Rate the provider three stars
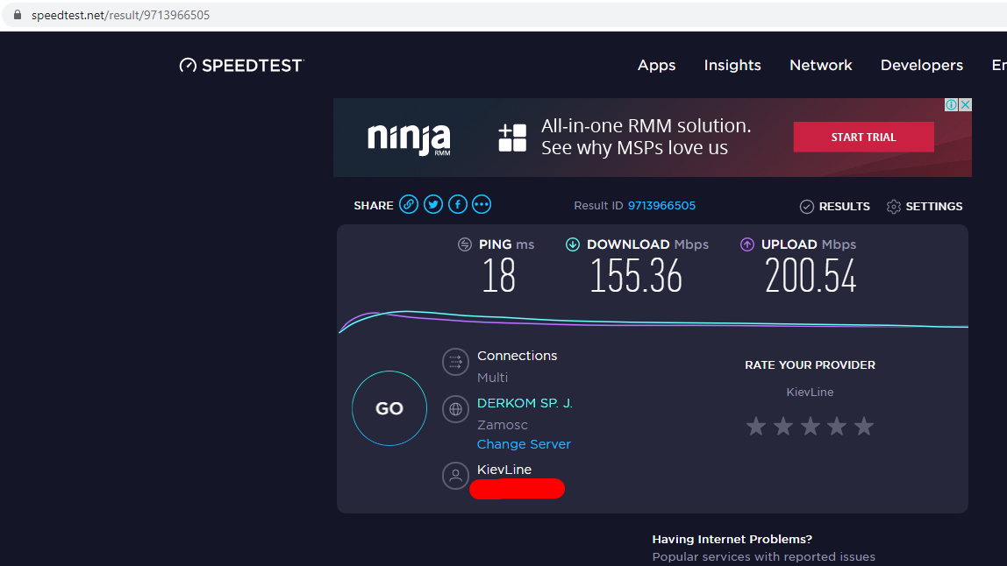This screenshot has height=566, width=1007. click(810, 426)
